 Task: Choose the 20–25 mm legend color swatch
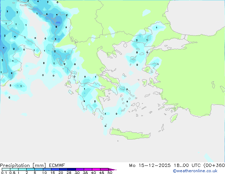[63, 169]
